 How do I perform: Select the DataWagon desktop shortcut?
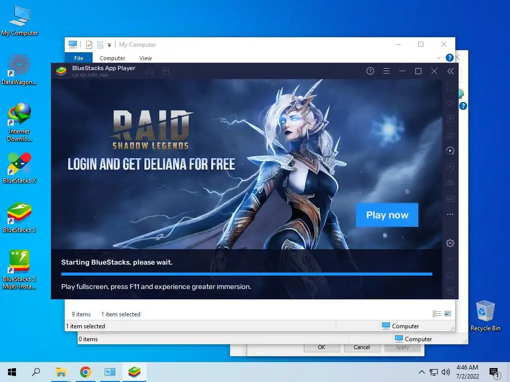click(x=19, y=70)
